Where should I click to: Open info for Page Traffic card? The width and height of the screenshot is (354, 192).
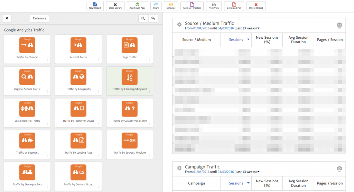149,60
